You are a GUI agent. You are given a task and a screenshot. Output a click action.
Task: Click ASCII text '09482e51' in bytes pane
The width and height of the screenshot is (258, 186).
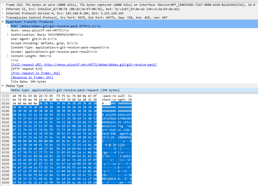[109, 122]
